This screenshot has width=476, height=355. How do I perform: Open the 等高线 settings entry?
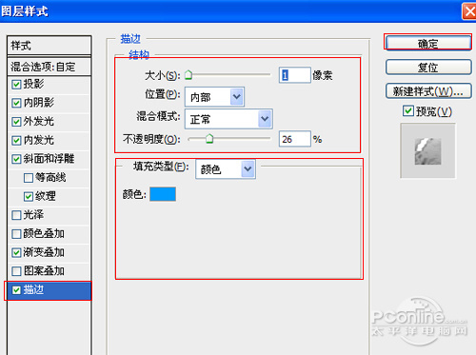coord(50,178)
